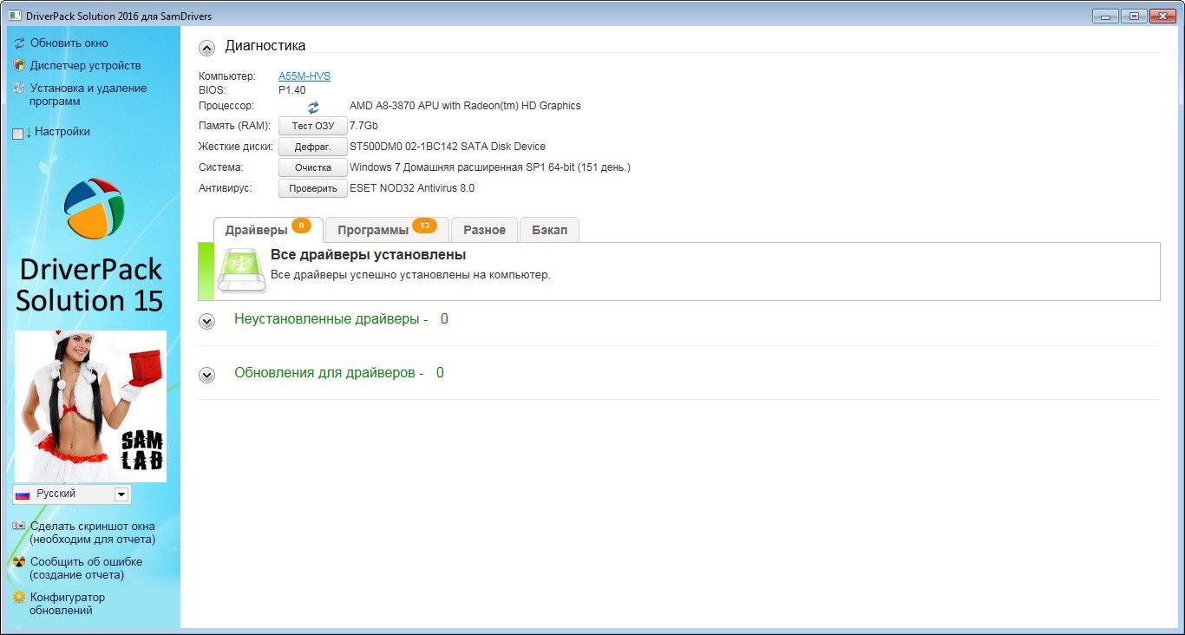Image resolution: width=1185 pixels, height=635 pixels.
Task: Click the orange 0 badge on Драйверы
Action: 301,226
